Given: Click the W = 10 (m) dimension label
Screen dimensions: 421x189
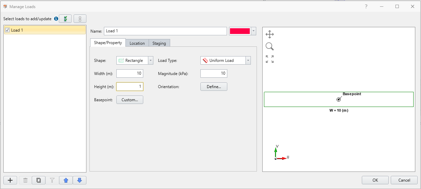Looking at the screenshot, I should 339,110.
